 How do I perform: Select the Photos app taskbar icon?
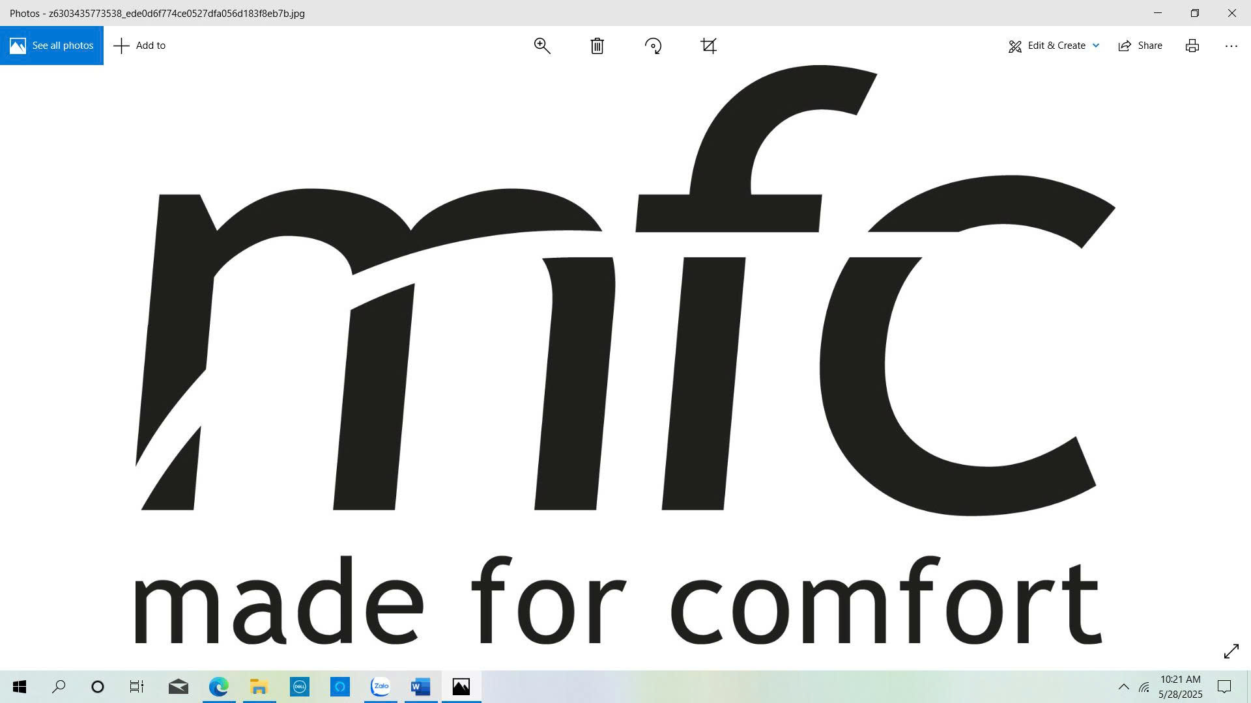[x=461, y=687]
